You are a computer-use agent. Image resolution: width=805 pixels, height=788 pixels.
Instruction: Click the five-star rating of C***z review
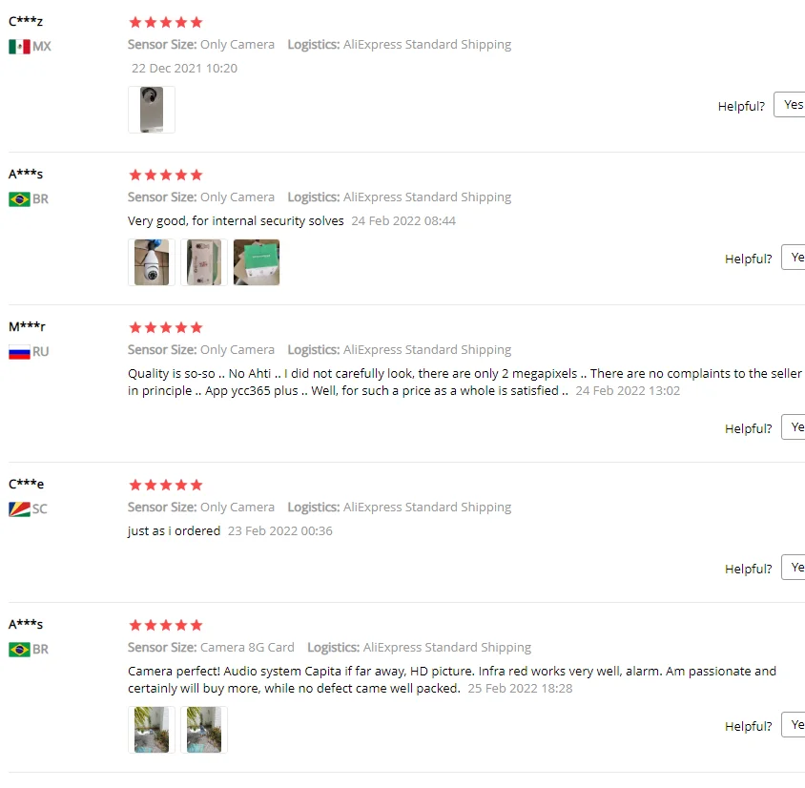click(166, 22)
